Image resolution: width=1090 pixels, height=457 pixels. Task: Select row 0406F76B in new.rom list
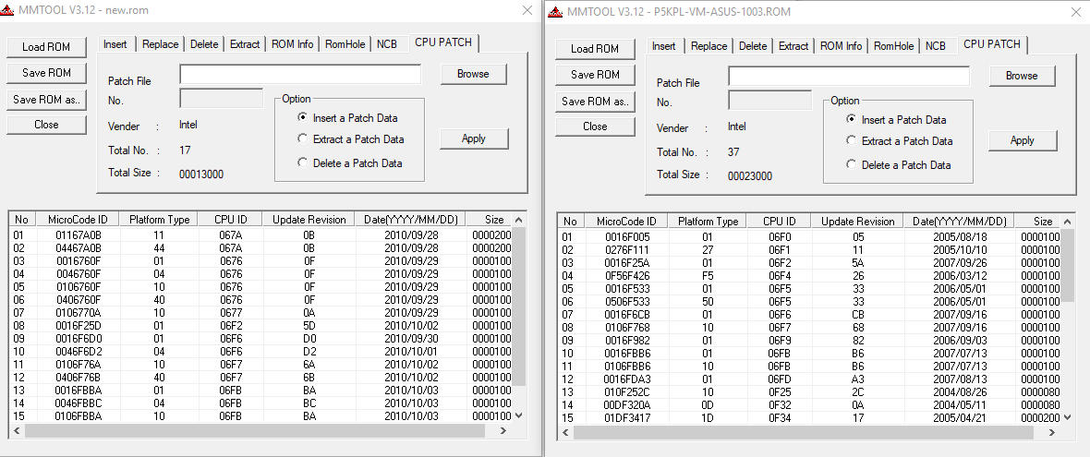coord(261,377)
